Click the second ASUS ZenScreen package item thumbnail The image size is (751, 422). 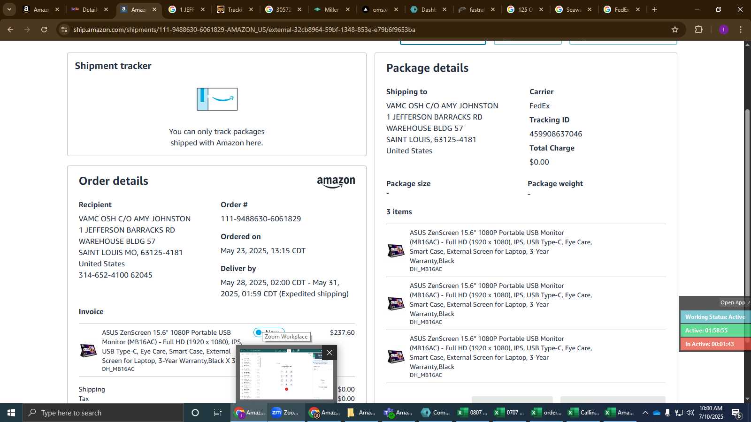pos(396,304)
